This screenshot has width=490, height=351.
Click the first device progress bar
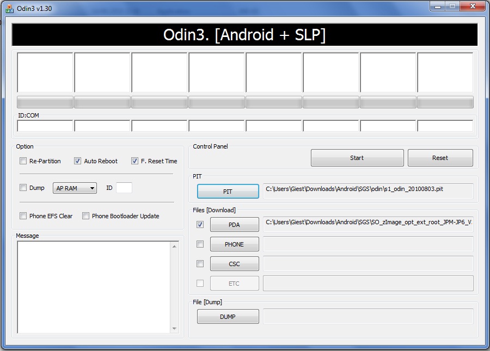click(45, 102)
